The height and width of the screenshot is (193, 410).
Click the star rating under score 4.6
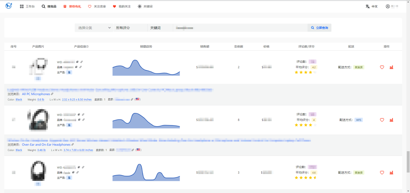click(305, 177)
